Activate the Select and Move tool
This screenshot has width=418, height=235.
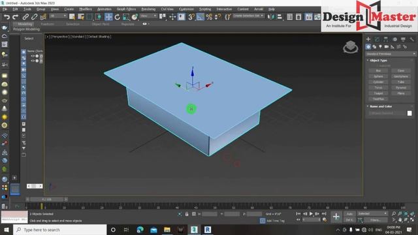coord(108,17)
